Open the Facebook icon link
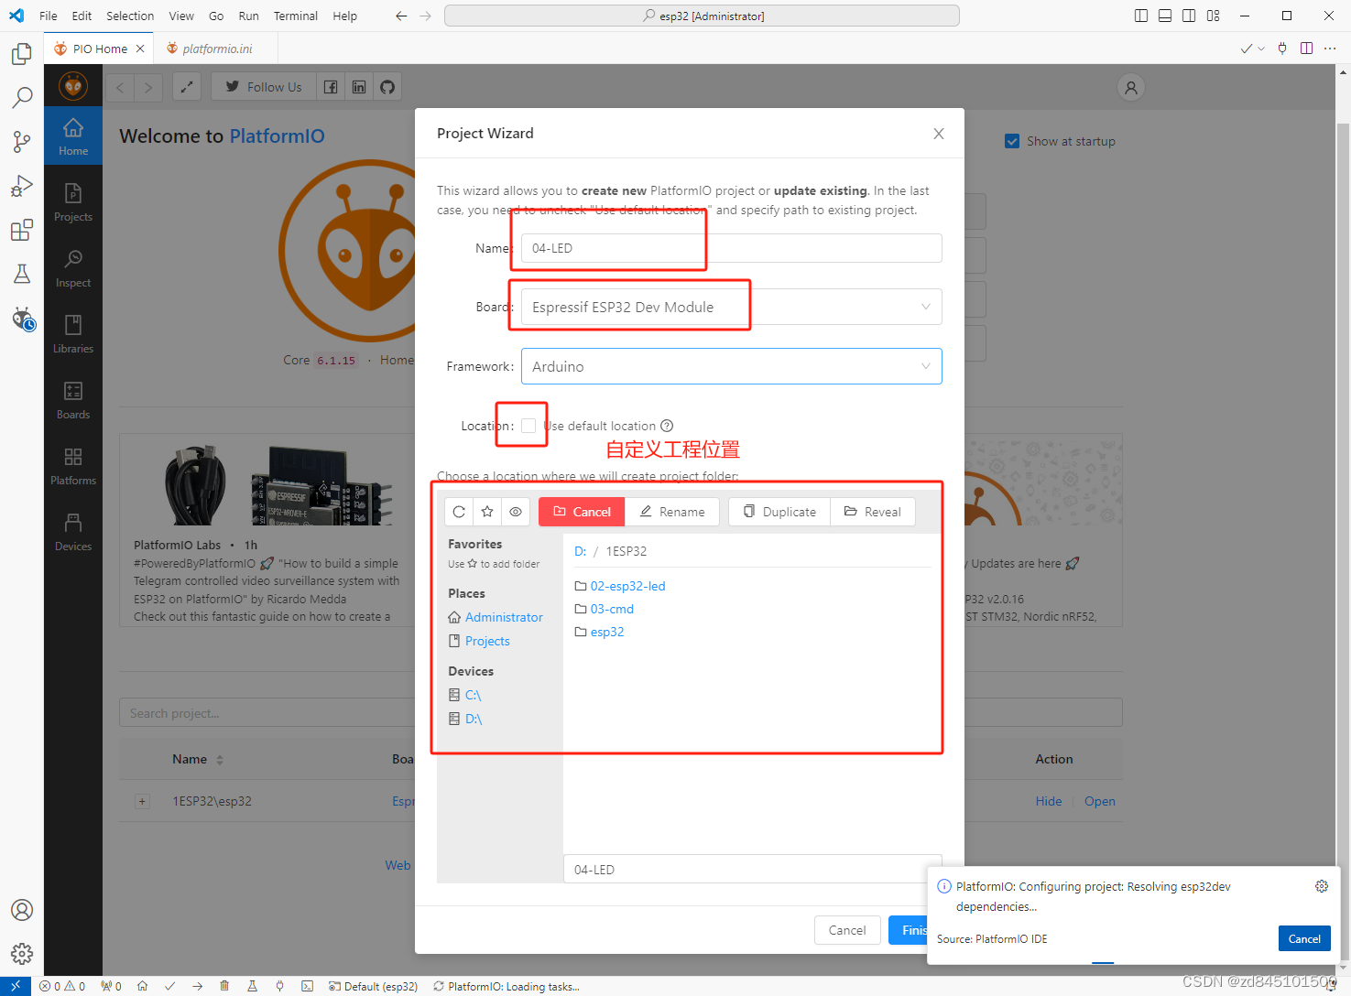This screenshot has width=1351, height=996. tap(331, 87)
